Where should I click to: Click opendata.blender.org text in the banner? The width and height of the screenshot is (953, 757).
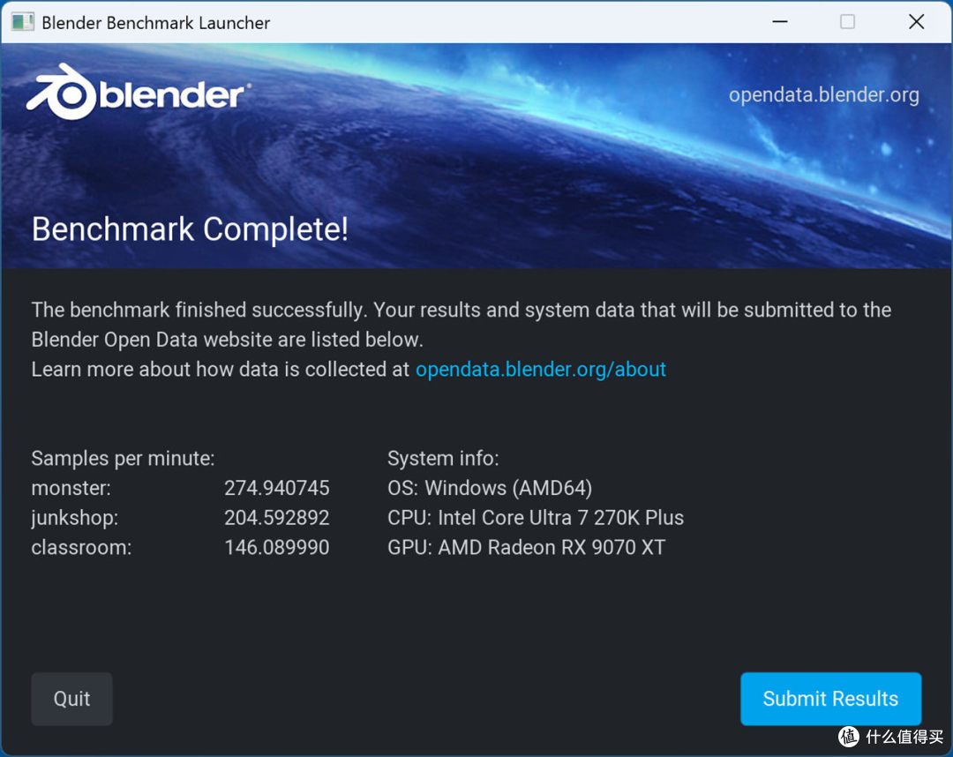pos(823,94)
